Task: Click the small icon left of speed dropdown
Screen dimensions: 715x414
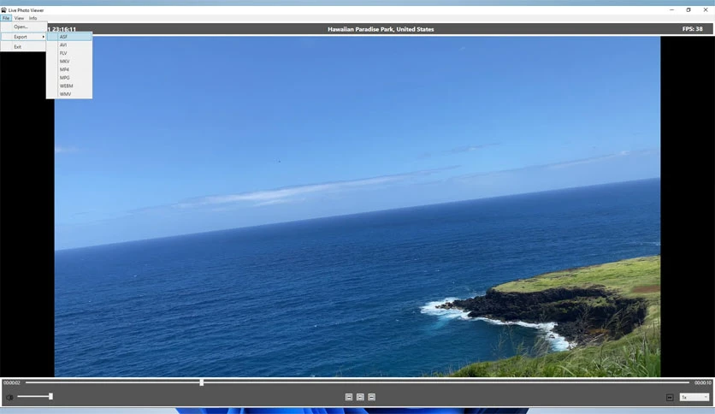Action: (670, 398)
